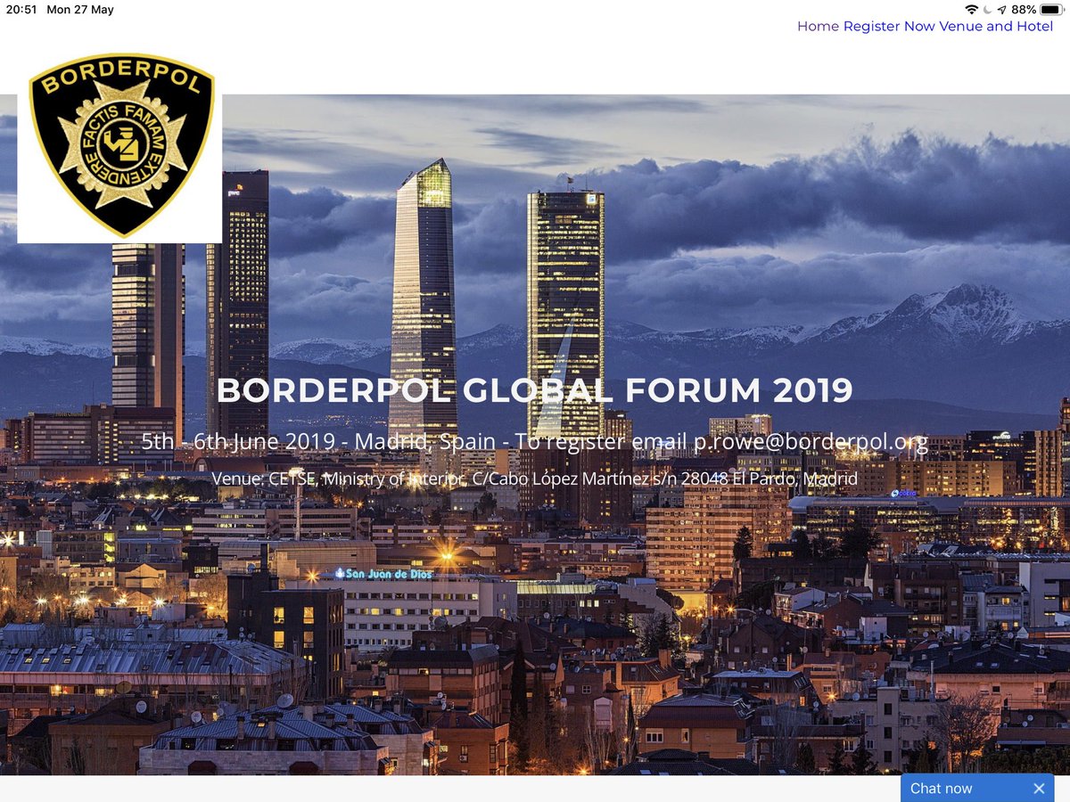Click the Borderpol Global Forum 2019 heading
Screen dimensions: 1070x802
pyautogui.click(x=534, y=390)
